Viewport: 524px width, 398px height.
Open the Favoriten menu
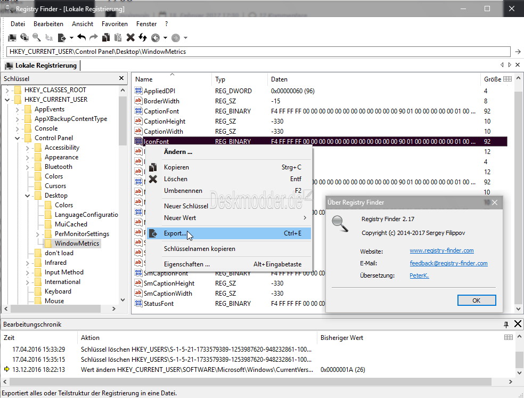114,24
